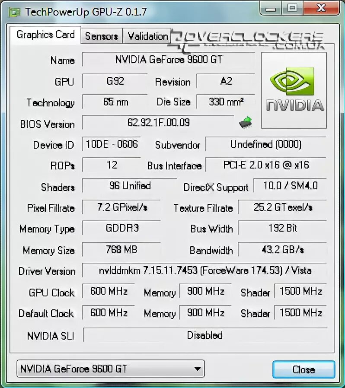
Task: Click the 'Bus Width' label
Action: pyautogui.click(x=211, y=229)
